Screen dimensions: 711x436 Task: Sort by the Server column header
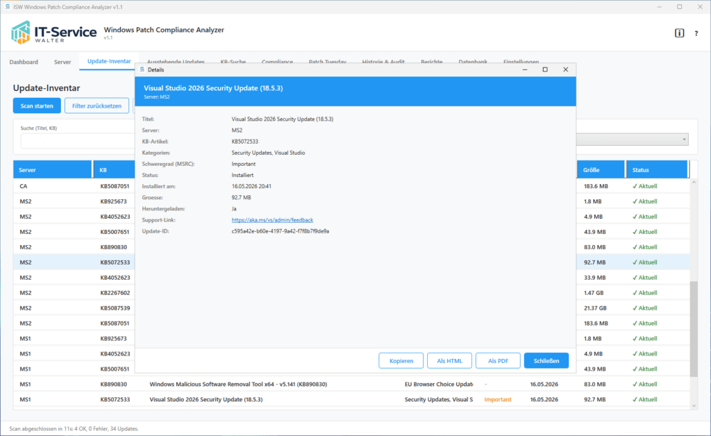53,170
